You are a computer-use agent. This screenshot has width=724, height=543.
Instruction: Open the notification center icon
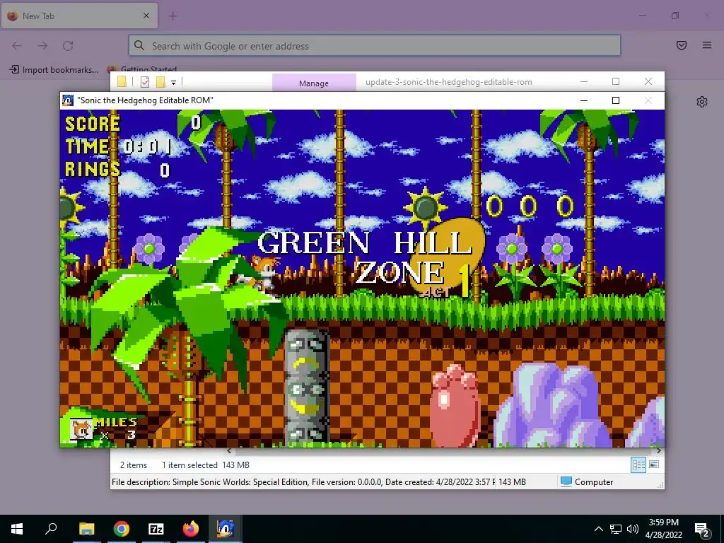[702, 530]
